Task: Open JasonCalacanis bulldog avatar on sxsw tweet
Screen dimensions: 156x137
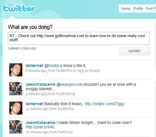Action: point(16,89)
